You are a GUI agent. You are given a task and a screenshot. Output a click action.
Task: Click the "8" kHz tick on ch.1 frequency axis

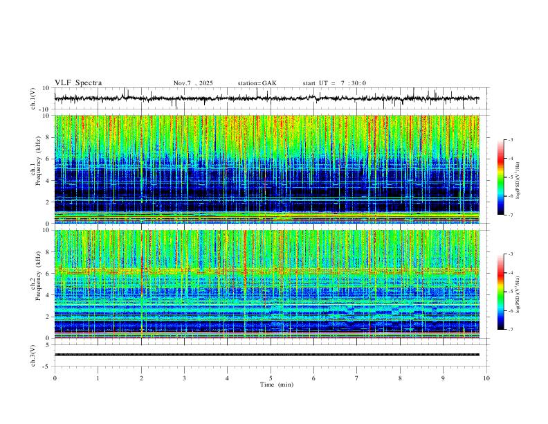coord(48,137)
